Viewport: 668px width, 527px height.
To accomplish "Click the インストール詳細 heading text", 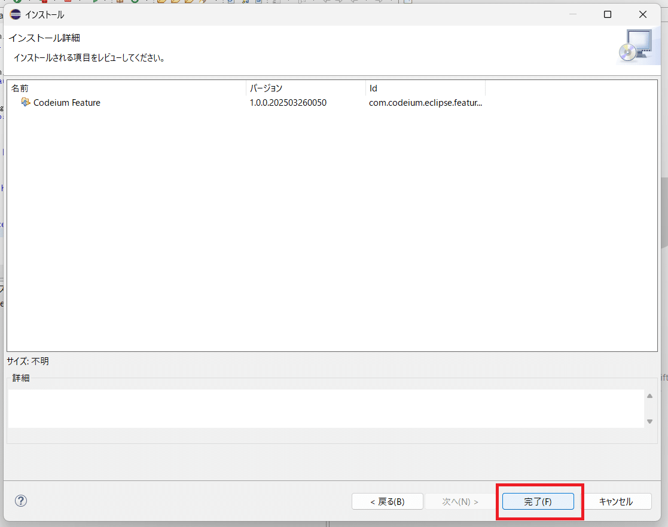I will point(44,38).
